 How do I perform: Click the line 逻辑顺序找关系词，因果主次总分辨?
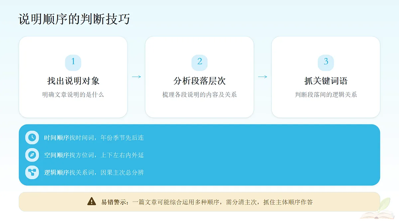click(94, 172)
